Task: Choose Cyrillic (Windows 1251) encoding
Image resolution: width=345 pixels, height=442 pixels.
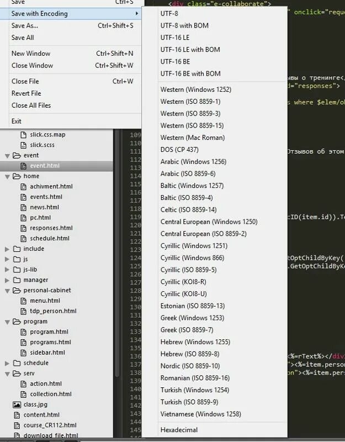Action: pyautogui.click(x=214, y=246)
